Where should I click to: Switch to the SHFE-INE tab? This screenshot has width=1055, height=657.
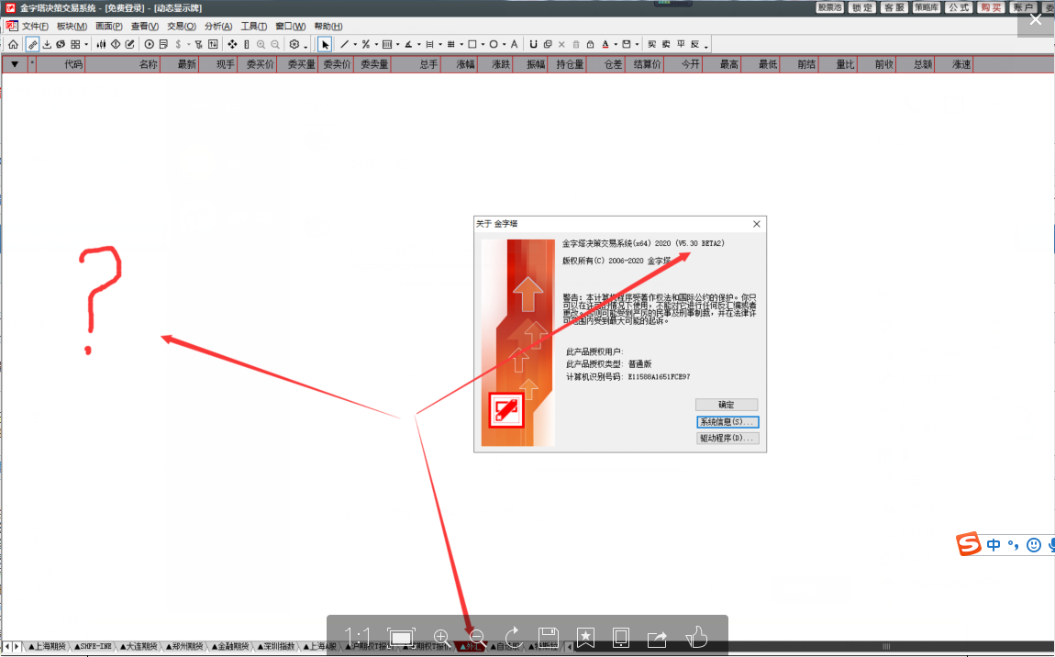pos(93,646)
